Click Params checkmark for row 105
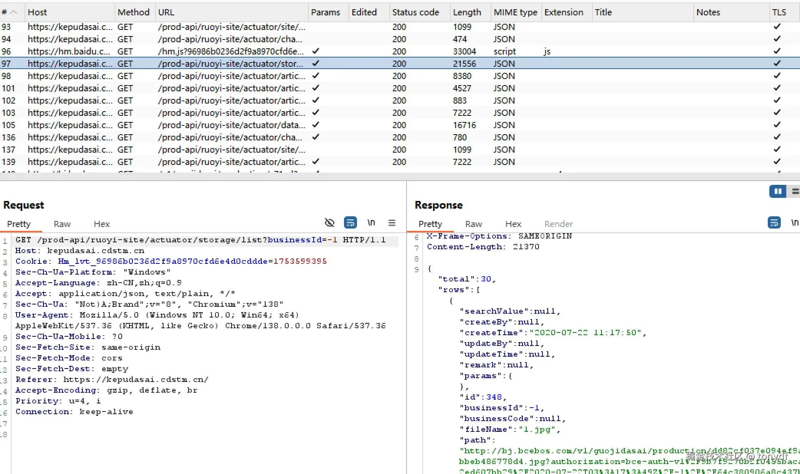 tap(316, 125)
